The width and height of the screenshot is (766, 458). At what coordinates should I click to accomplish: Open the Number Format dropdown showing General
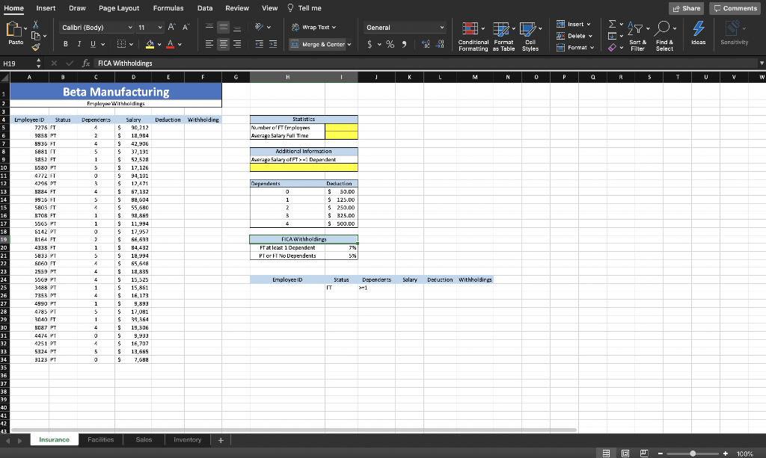(x=405, y=26)
